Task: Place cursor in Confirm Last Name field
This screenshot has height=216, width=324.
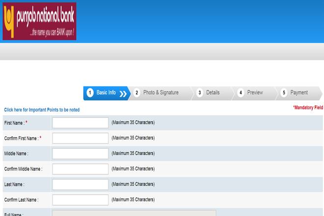Action: [x=80, y=200]
